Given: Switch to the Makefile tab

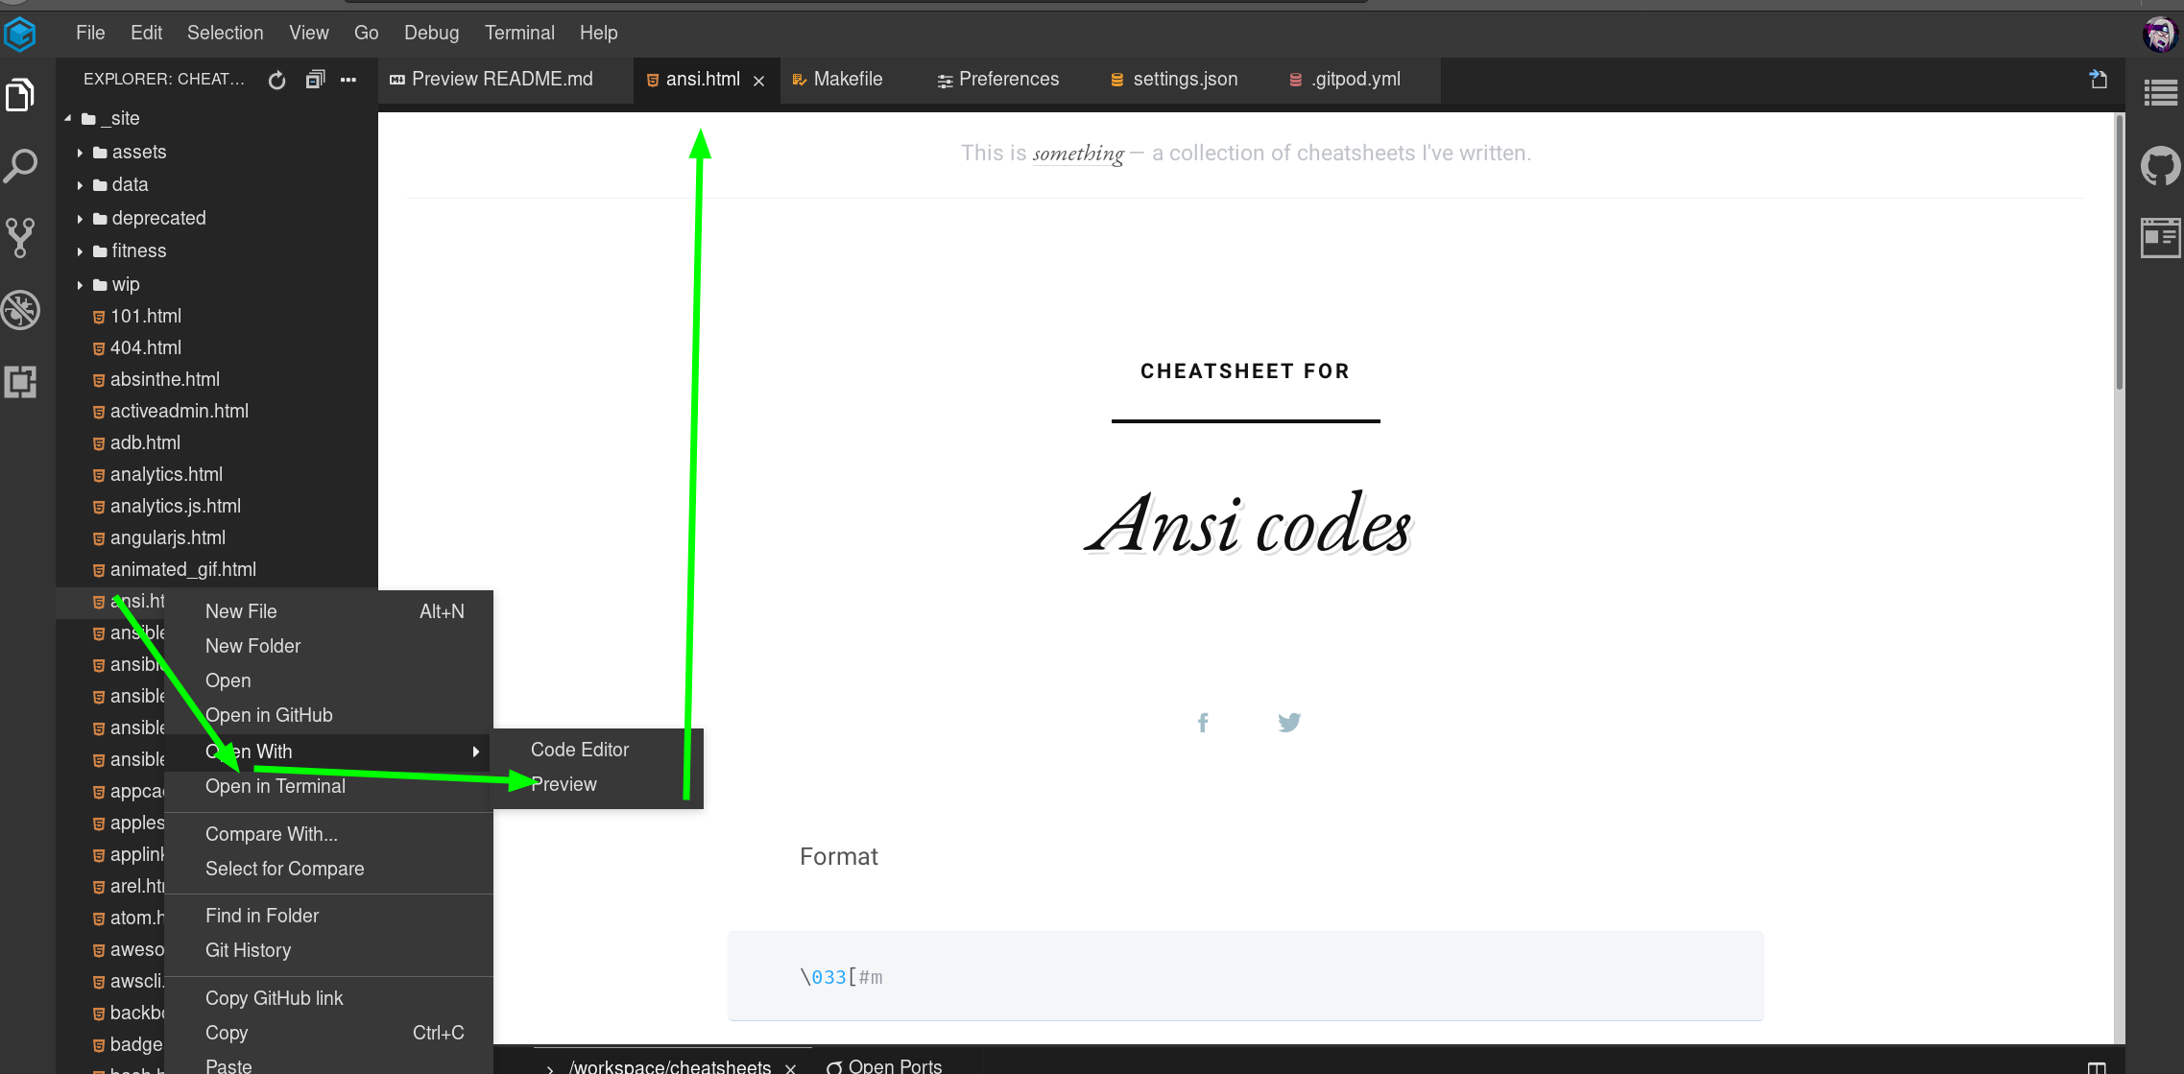Looking at the screenshot, I should 848,80.
